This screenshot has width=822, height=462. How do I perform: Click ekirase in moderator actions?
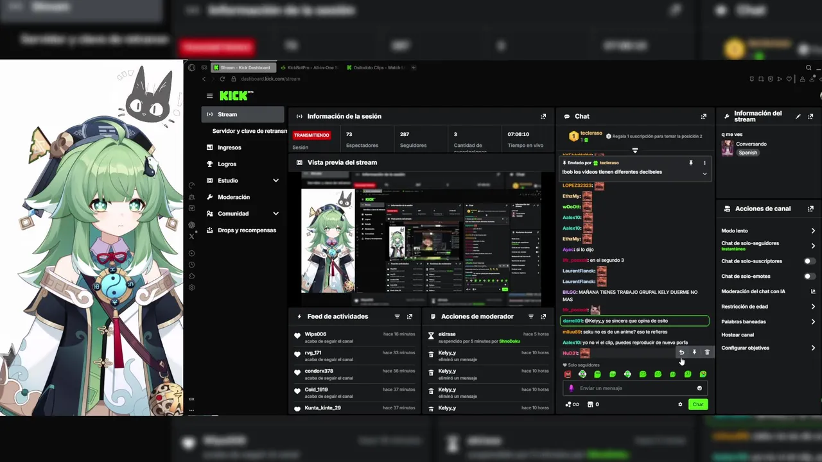pos(447,334)
